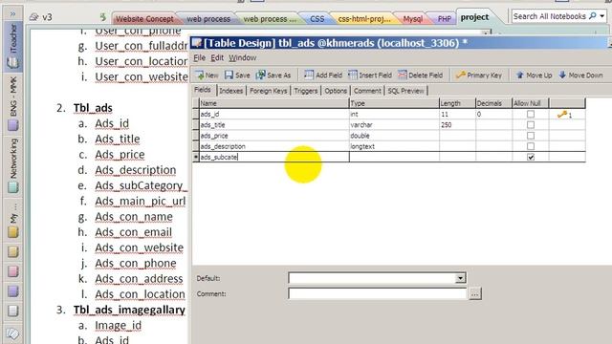
Task: Uncheck Allow Null for ads_subcate
Action: click(531, 157)
